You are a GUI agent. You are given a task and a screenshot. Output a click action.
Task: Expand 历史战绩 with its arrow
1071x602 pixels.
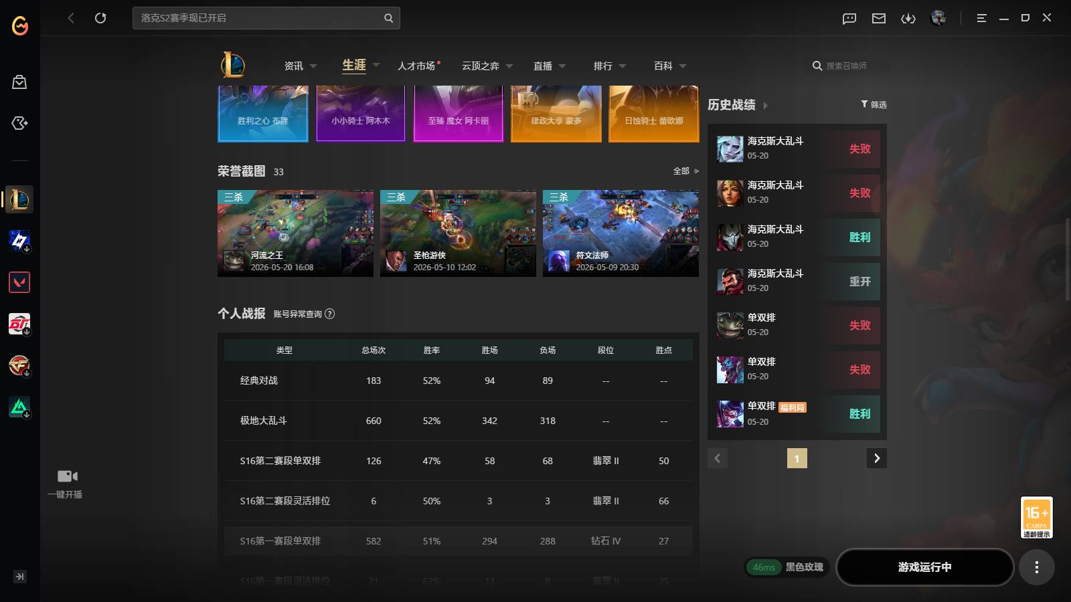tap(766, 106)
